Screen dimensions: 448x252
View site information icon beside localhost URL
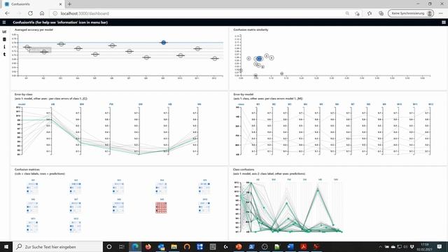click(x=55, y=13)
